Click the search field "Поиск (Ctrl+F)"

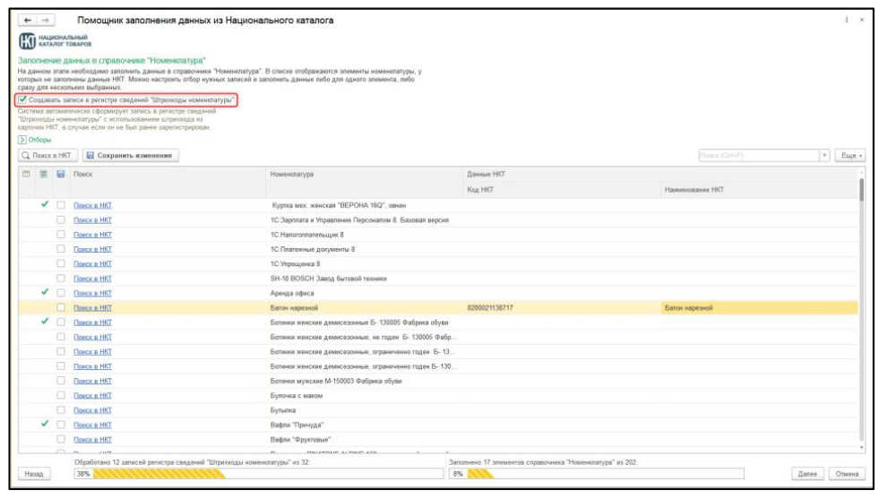point(758,156)
